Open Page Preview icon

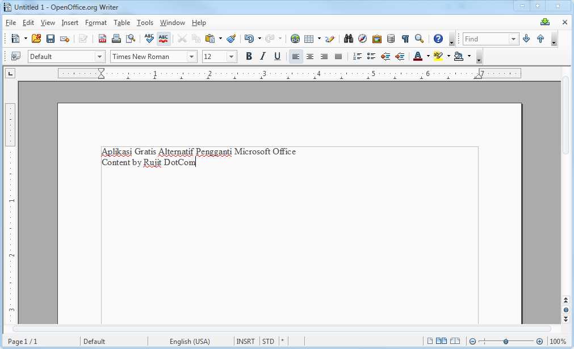131,39
